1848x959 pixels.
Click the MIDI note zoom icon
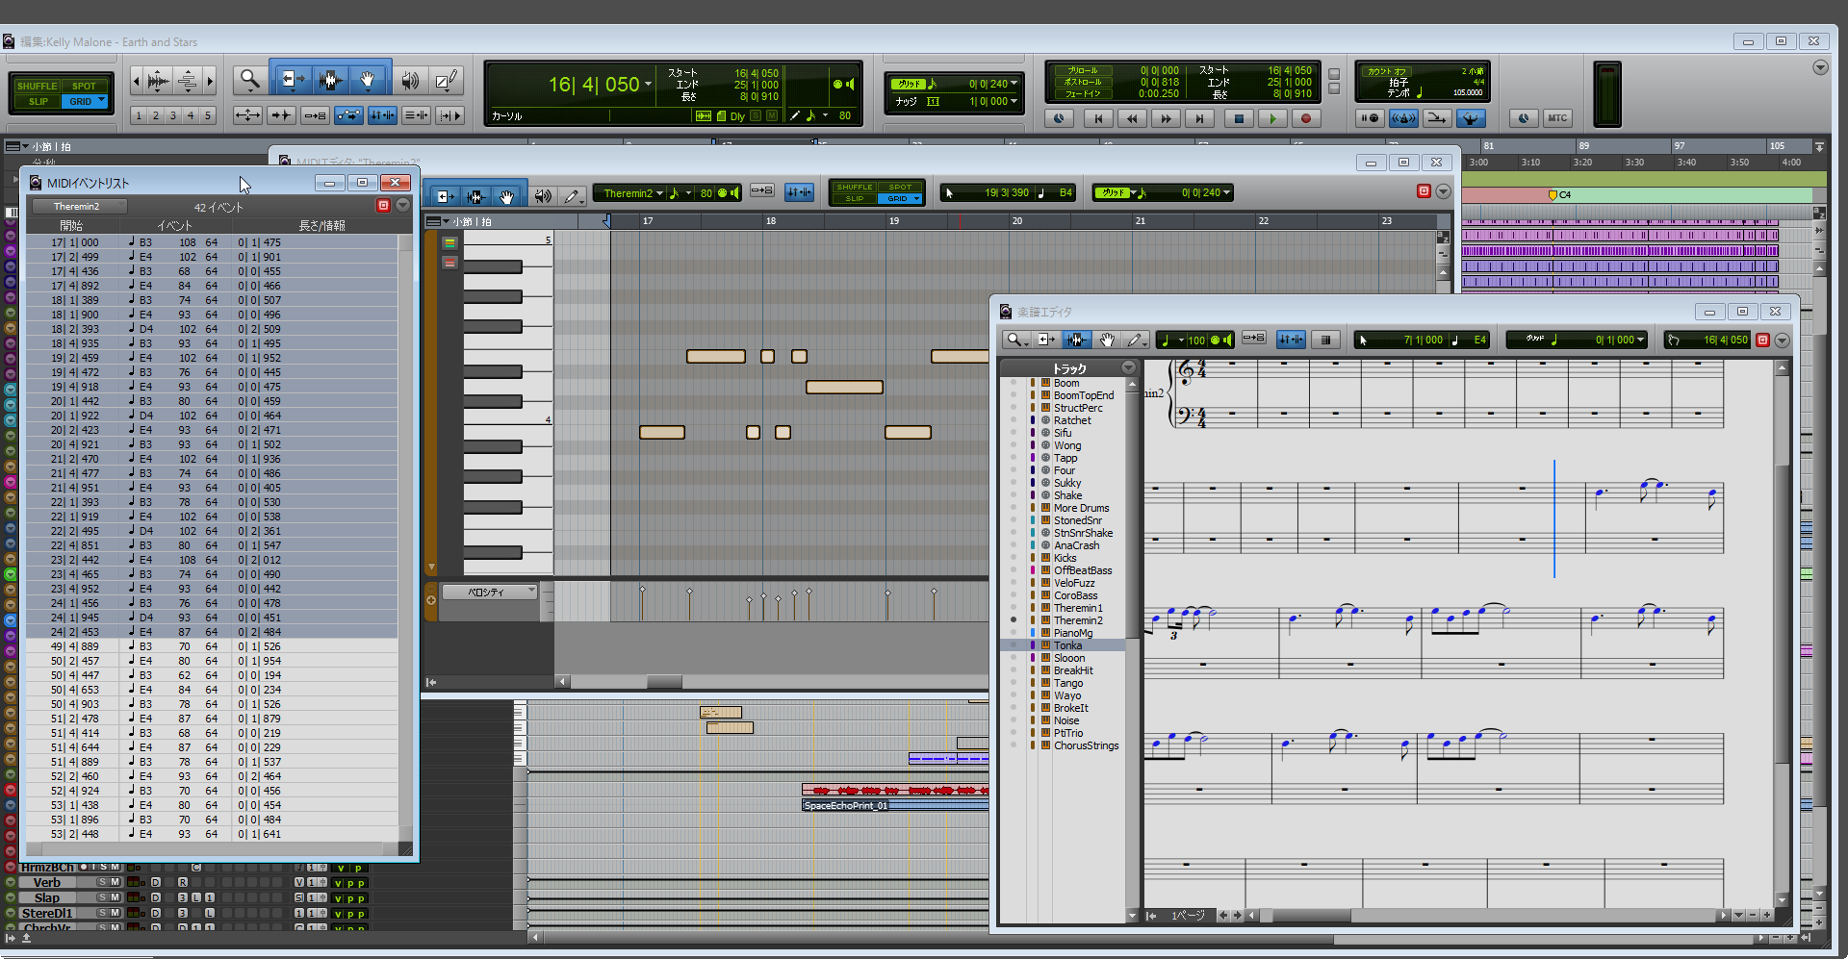pyautogui.click(x=189, y=81)
